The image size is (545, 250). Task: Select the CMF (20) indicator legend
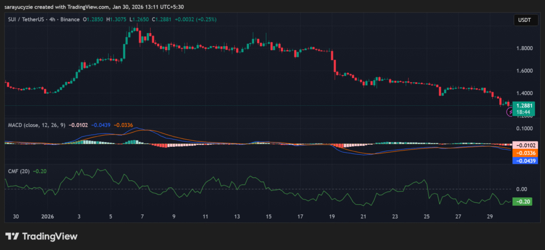click(x=19, y=171)
